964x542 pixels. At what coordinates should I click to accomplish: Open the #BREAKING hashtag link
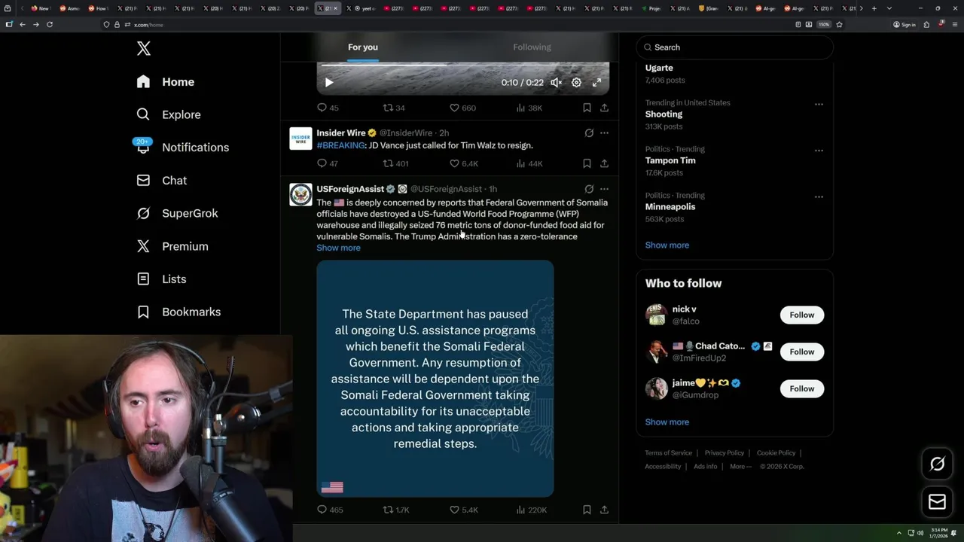coord(340,145)
